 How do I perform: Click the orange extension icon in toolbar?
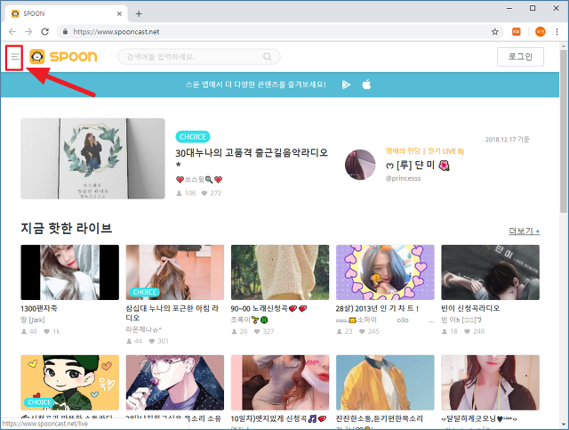[x=516, y=32]
